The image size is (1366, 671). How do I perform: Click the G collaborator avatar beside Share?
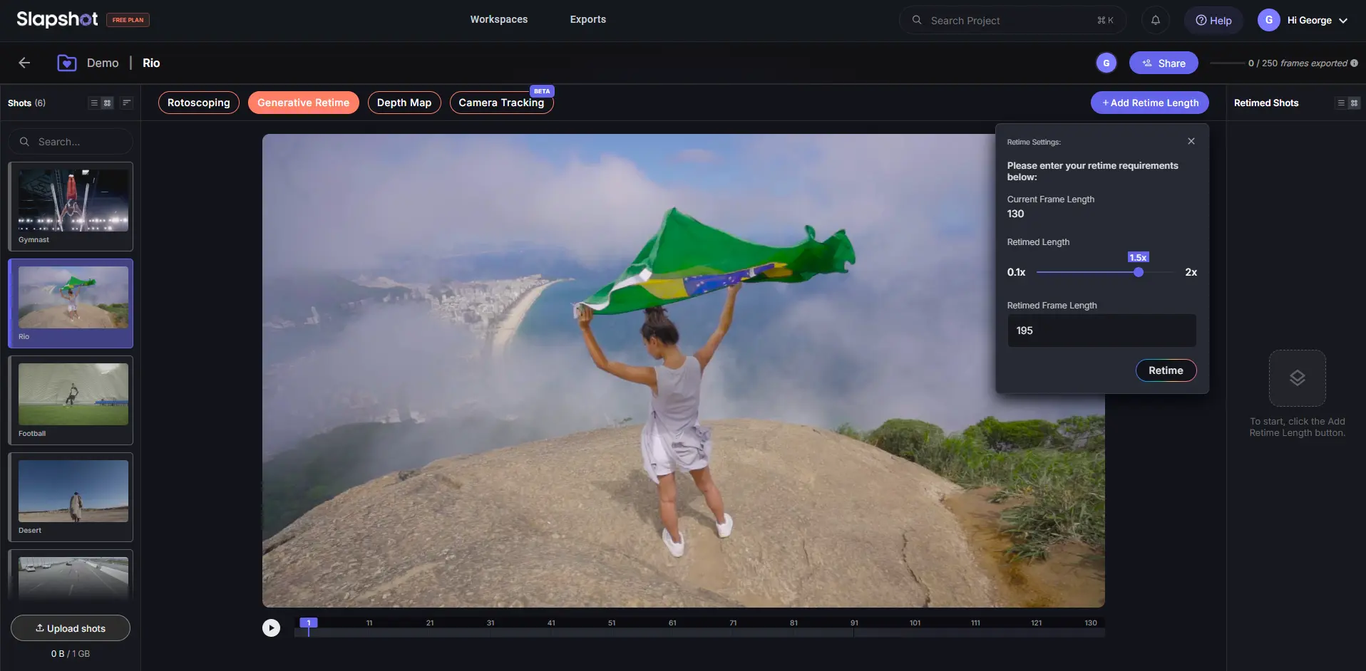[x=1106, y=63]
